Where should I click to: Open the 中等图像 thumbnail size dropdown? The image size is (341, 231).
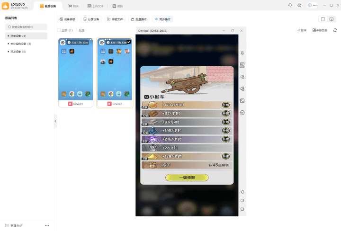pyautogui.click(x=320, y=30)
